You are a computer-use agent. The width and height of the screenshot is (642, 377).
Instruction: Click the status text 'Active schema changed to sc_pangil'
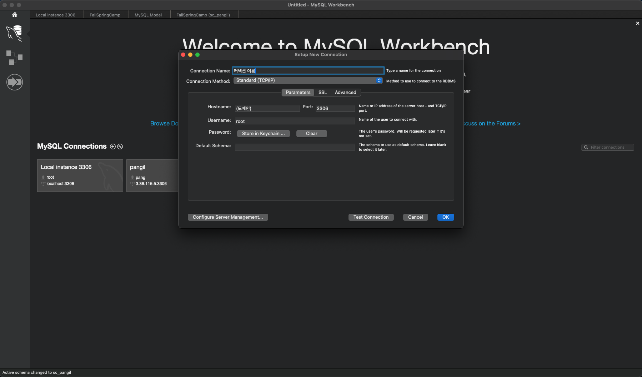(x=37, y=372)
